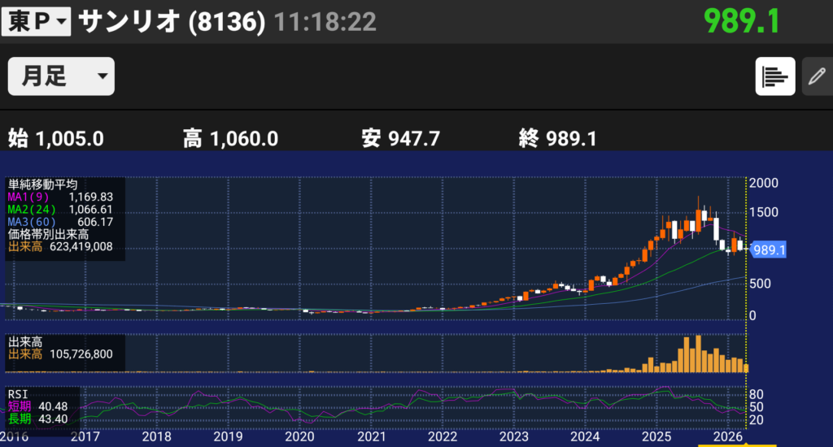Click the 出来高 volume panel label
833x447 pixels.
pos(24,341)
